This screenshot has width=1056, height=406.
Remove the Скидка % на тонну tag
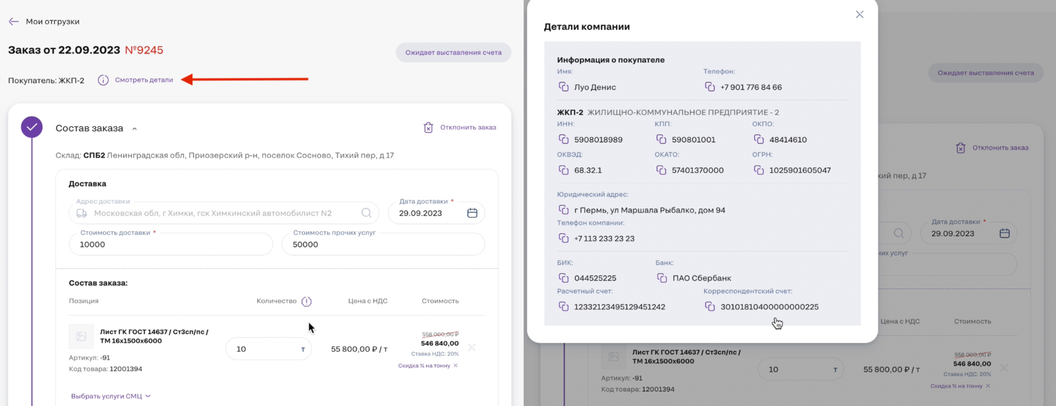pos(456,366)
